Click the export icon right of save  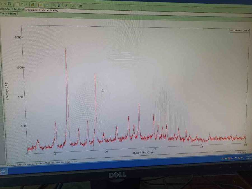(x=66, y=6)
